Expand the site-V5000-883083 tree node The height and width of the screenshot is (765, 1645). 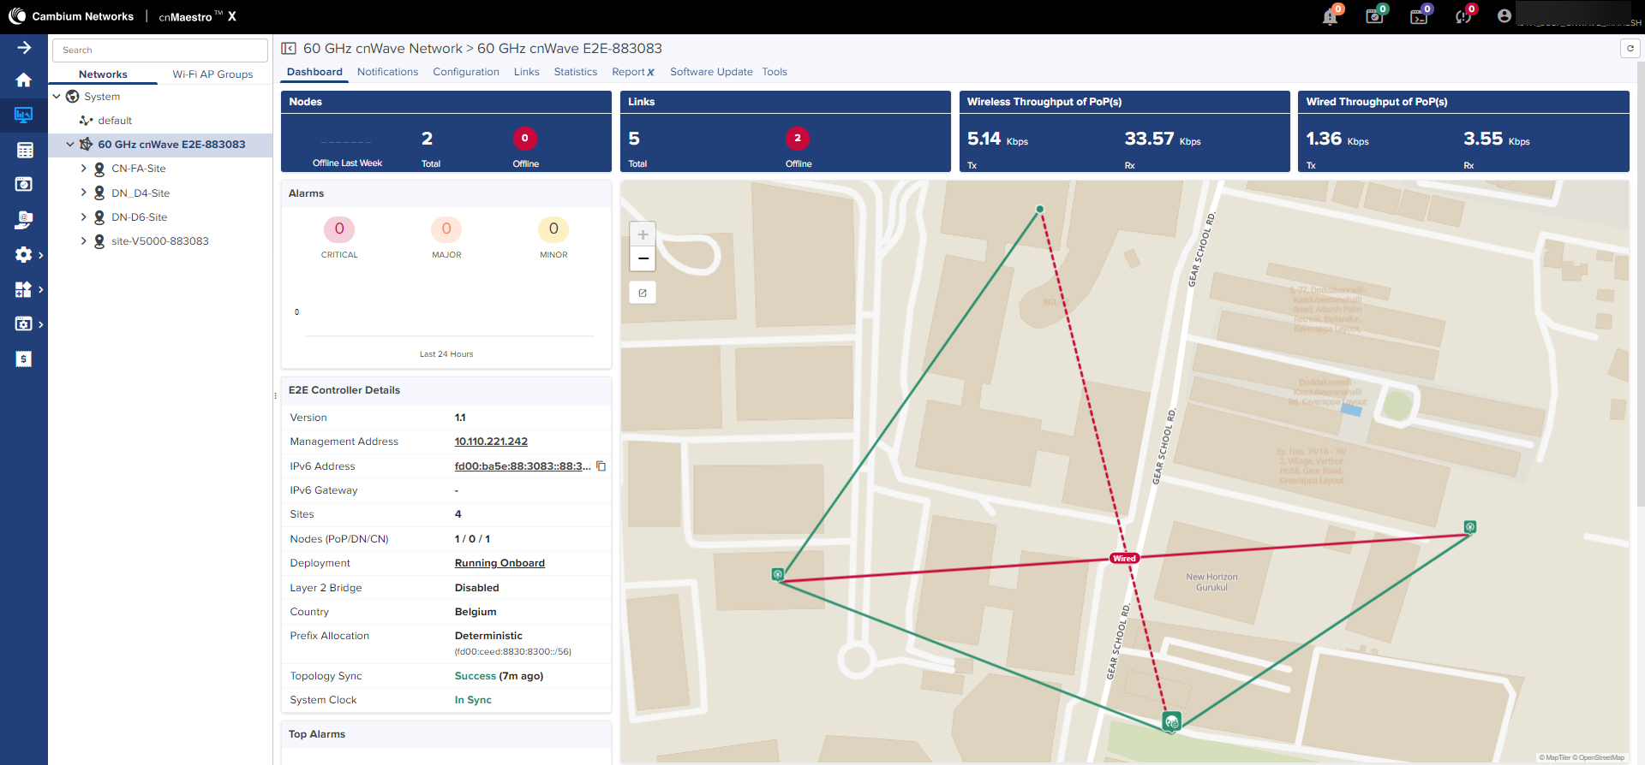tap(83, 241)
